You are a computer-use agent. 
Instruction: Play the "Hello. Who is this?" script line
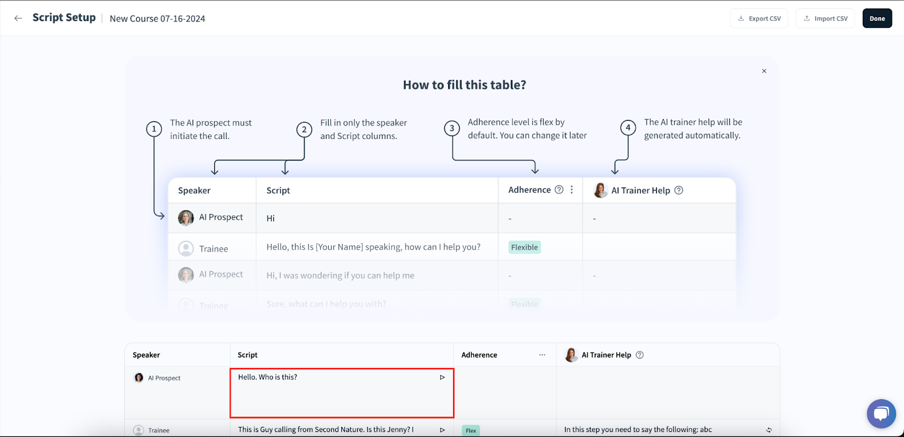click(442, 377)
